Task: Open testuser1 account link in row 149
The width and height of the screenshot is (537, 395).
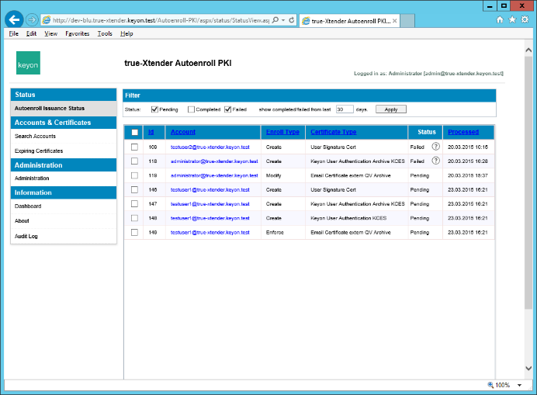Action: [x=210, y=232]
